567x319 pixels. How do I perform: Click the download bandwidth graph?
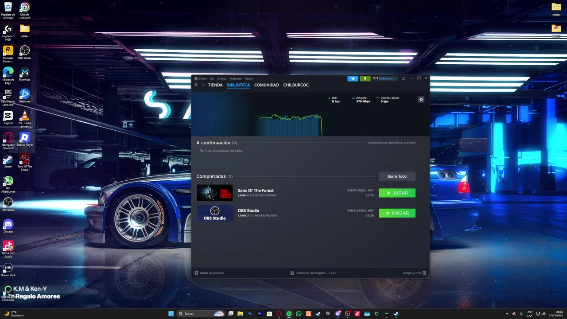pyautogui.click(x=290, y=125)
